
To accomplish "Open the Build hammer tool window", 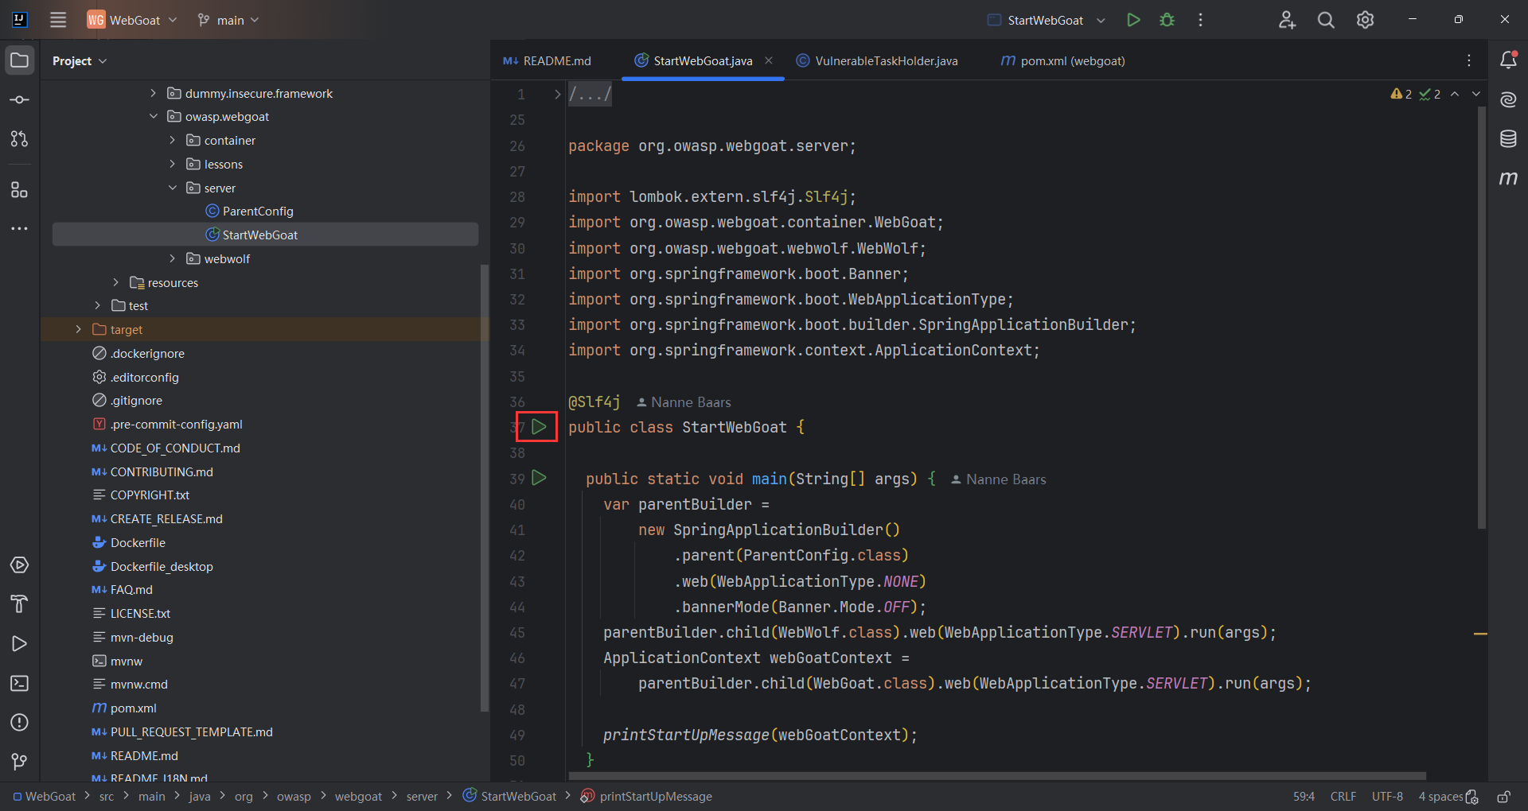I will point(20,604).
